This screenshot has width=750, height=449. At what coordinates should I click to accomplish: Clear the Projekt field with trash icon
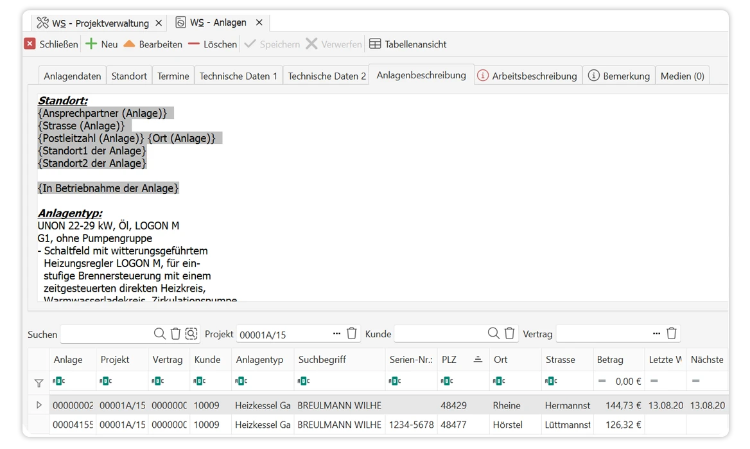[x=352, y=333]
